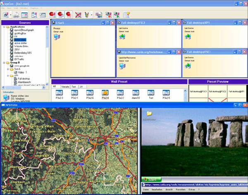The width and height of the screenshot is (248, 195).
Task: Click the pencils toolbar icon
Action: pyautogui.click(x=86, y=15)
